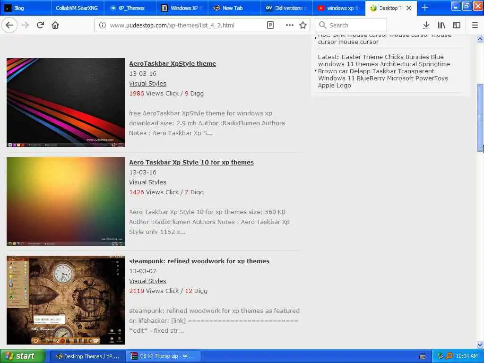Open a new tab with plus button
The width and height of the screenshot is (484, 363).
click(425, 8)
